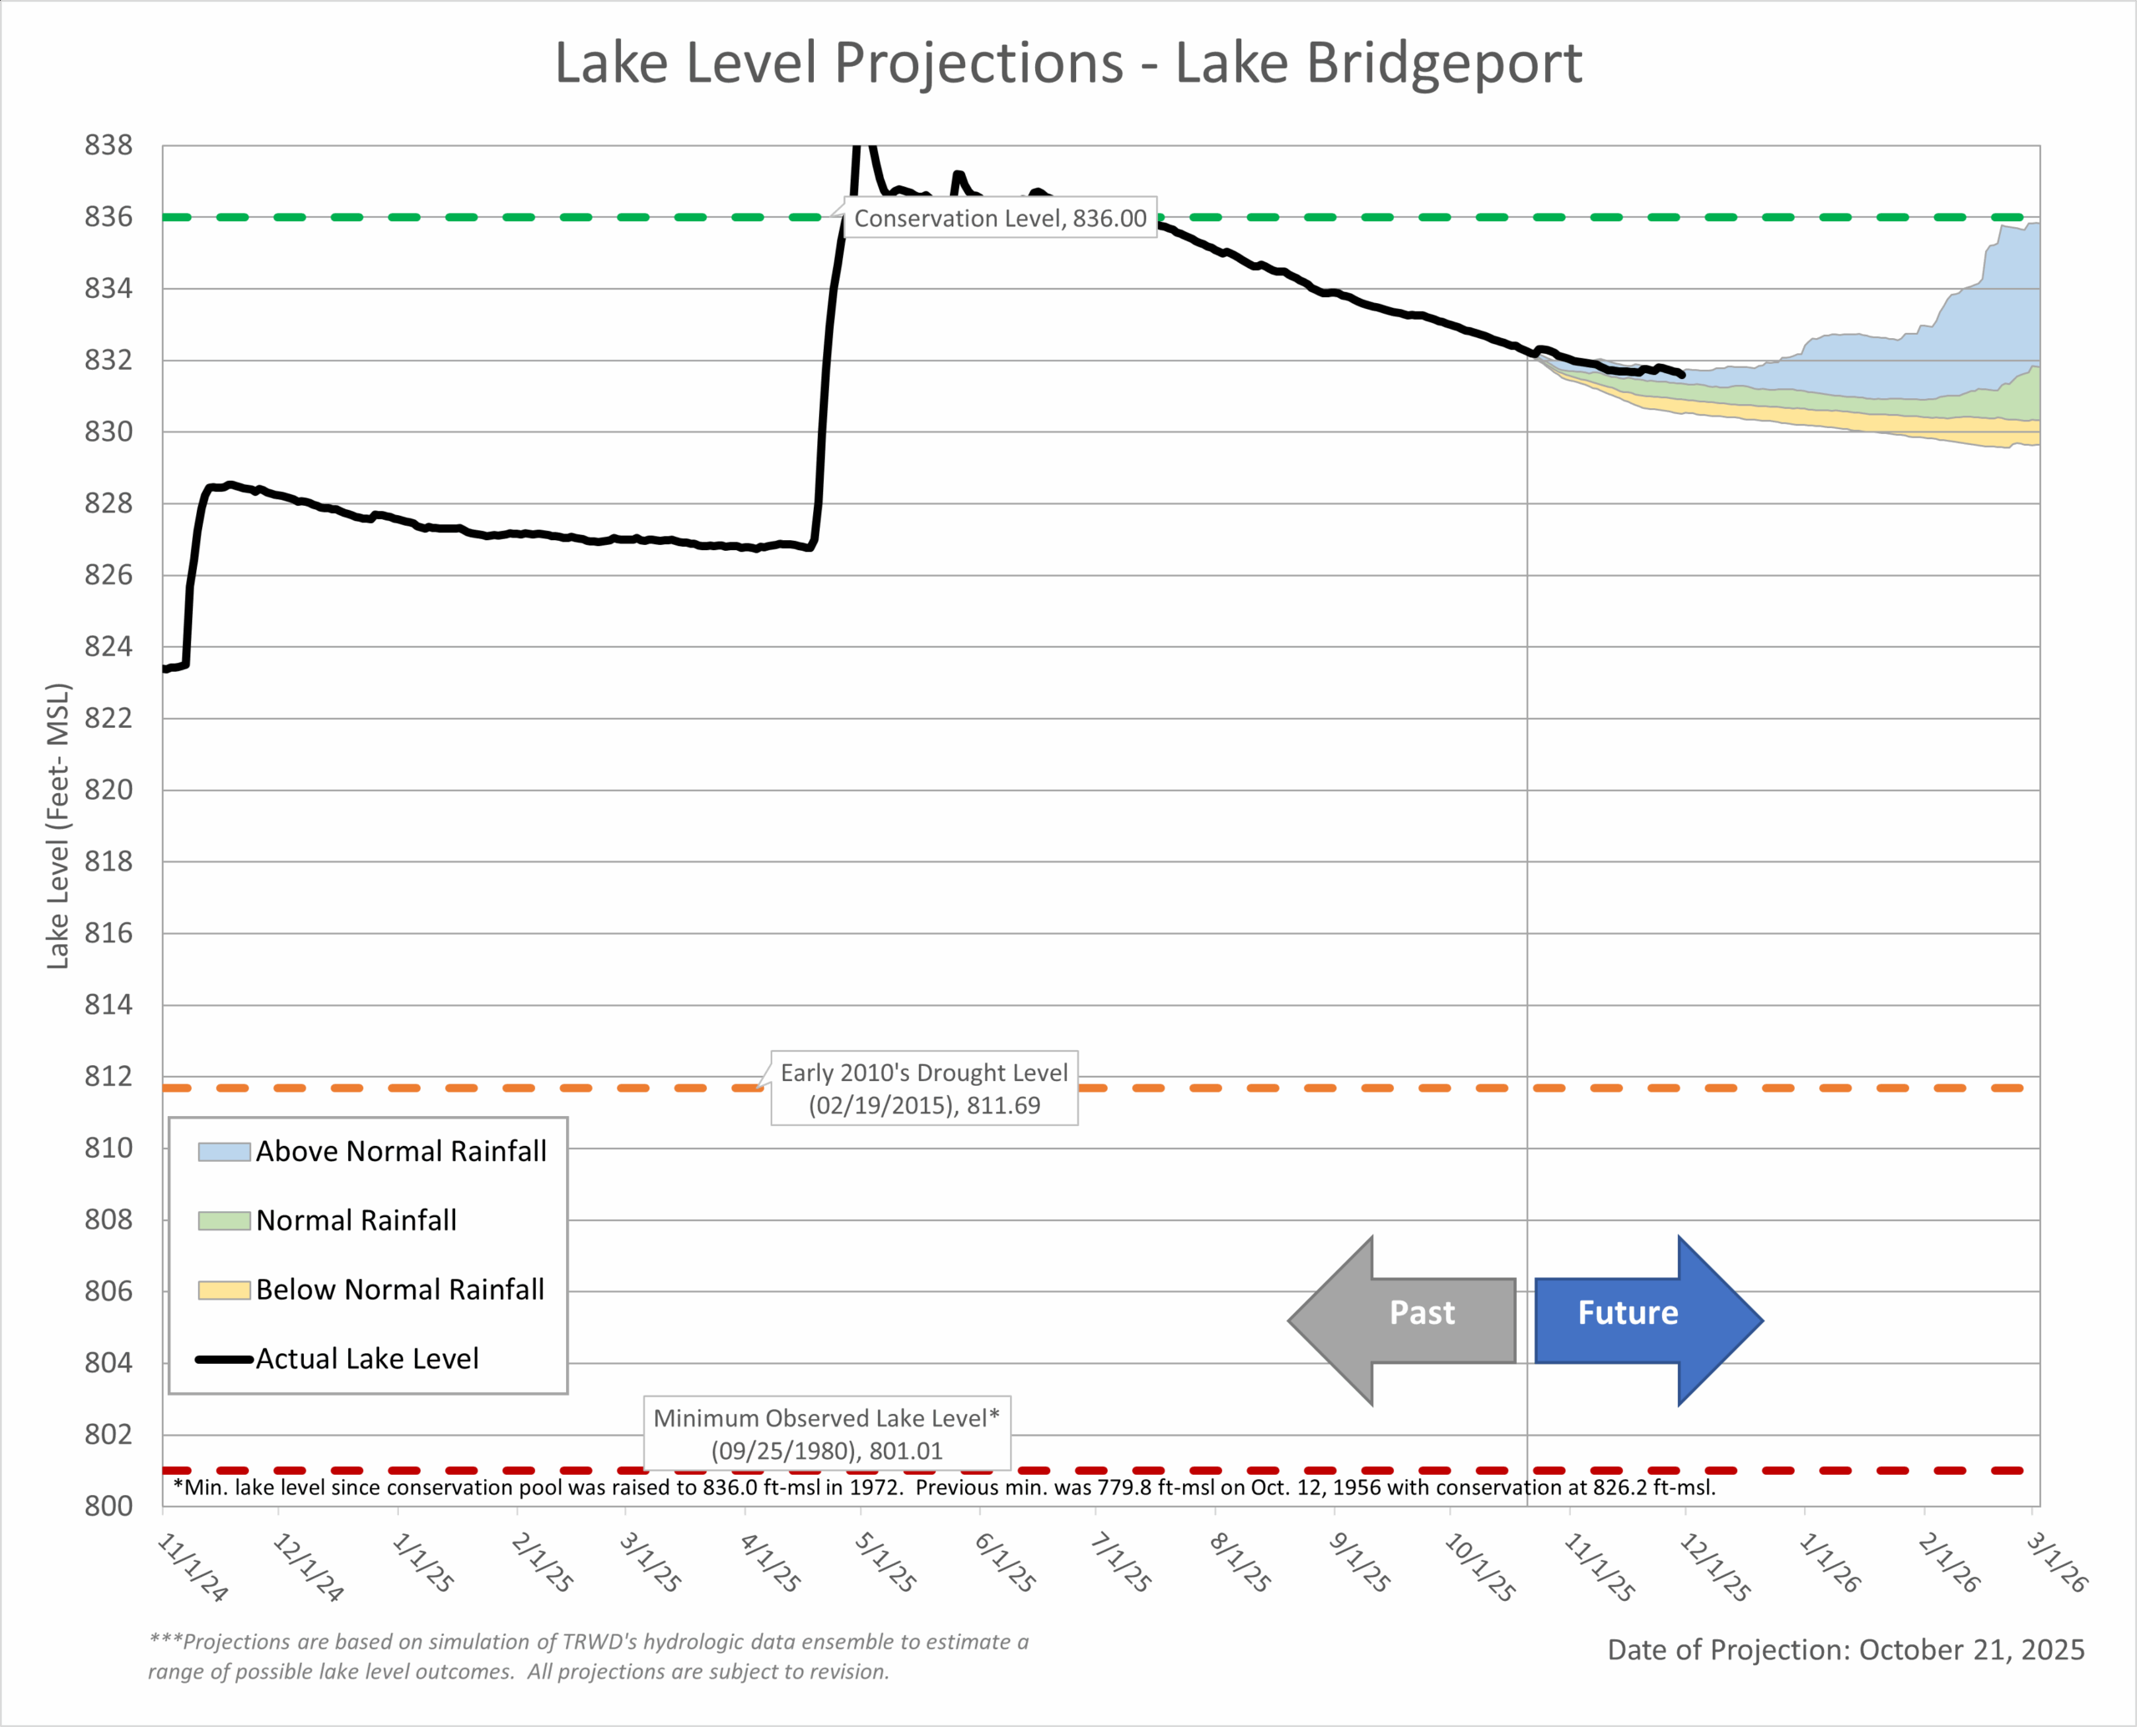The image size is (2137, 1727).
Task: Click the Min. lake level footnote text
Action: pos(943,1487)
